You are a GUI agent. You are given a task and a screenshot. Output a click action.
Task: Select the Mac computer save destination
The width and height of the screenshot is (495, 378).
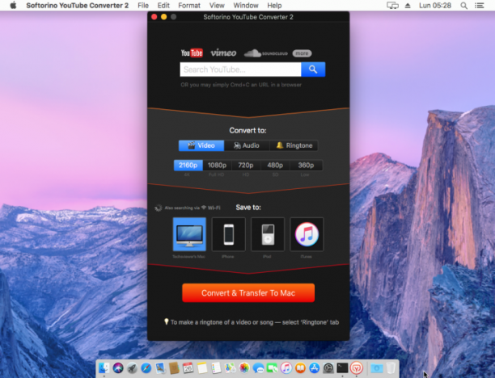[x=189, y=234]
